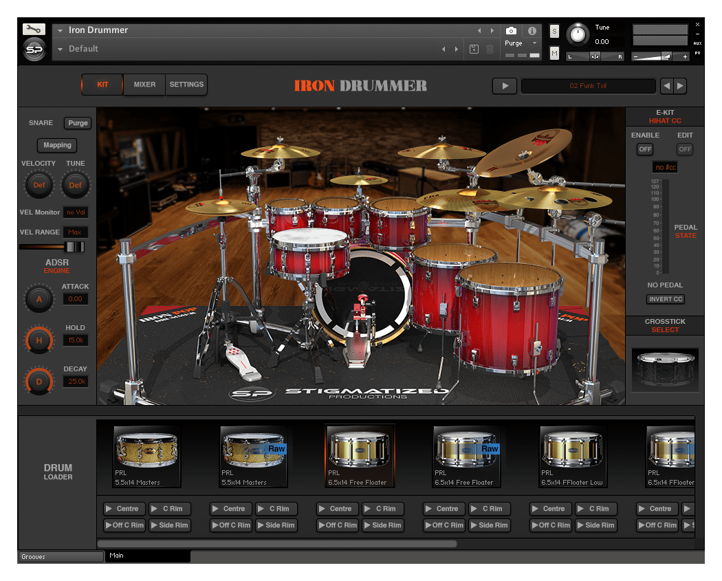This screenshot has width=722, height=581.
Task: Switch to the SETTINGS tab
Action: click(x=186, y=85)
